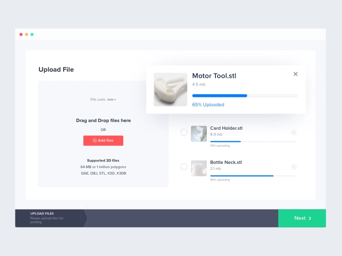Screen dimensions: 342x256
Task: Click the green window control dot
Action: tap(32, 35)
